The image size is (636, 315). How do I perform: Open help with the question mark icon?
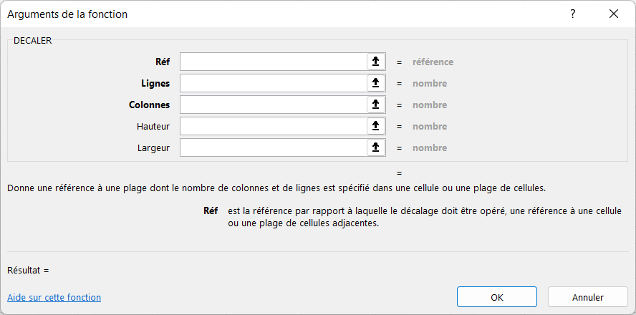(x=573, y=14)
